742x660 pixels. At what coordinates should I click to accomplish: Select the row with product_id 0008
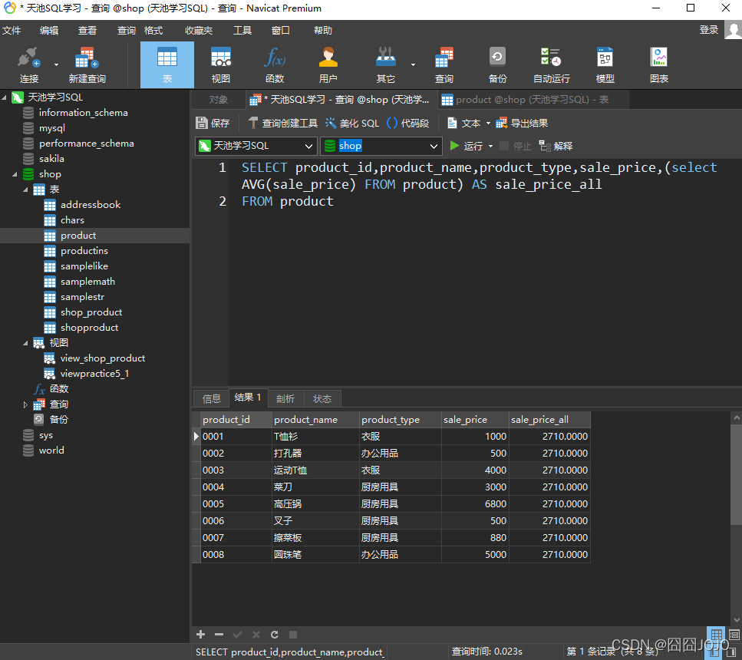pos(391,554)
